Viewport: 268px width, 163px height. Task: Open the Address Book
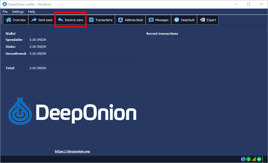130,20
